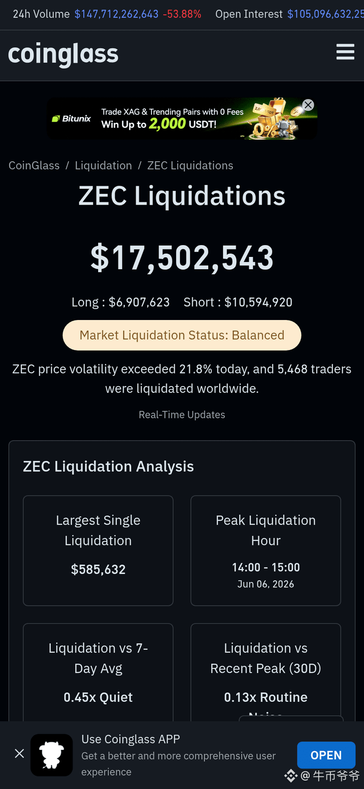Open the Largest Single Liquidation card

[x=98, y=550]
